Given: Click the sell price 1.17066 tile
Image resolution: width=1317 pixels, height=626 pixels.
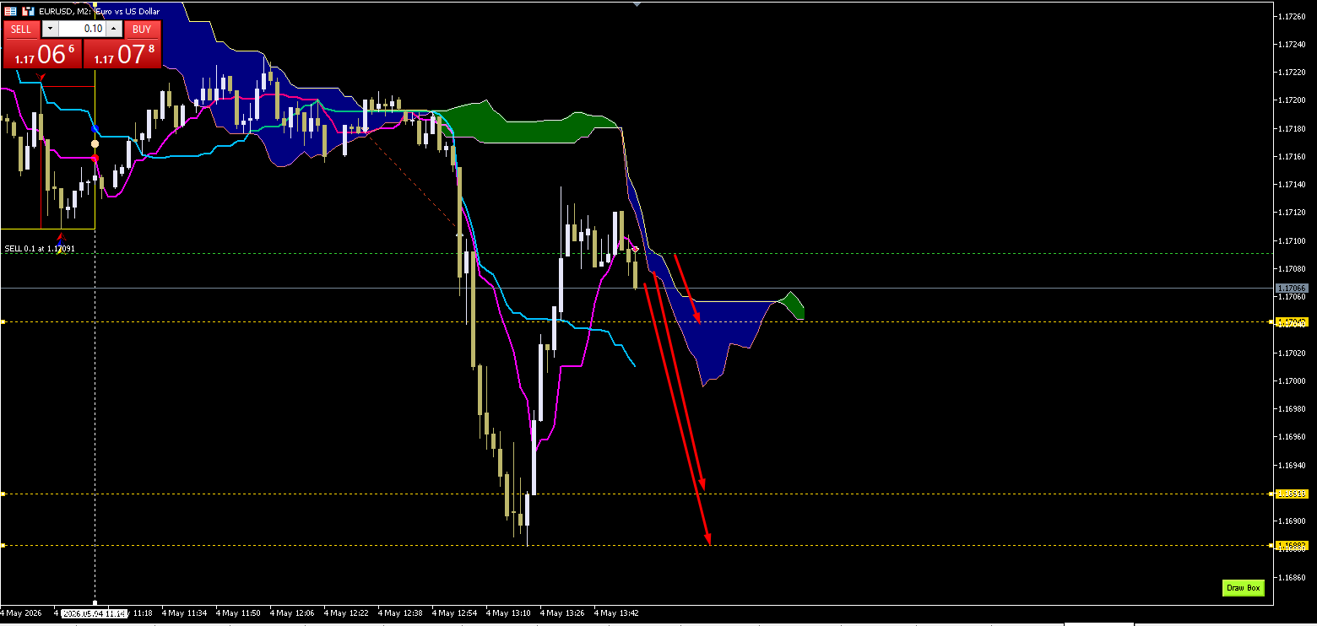Looking at the screenshot, I should coord(42,54).
